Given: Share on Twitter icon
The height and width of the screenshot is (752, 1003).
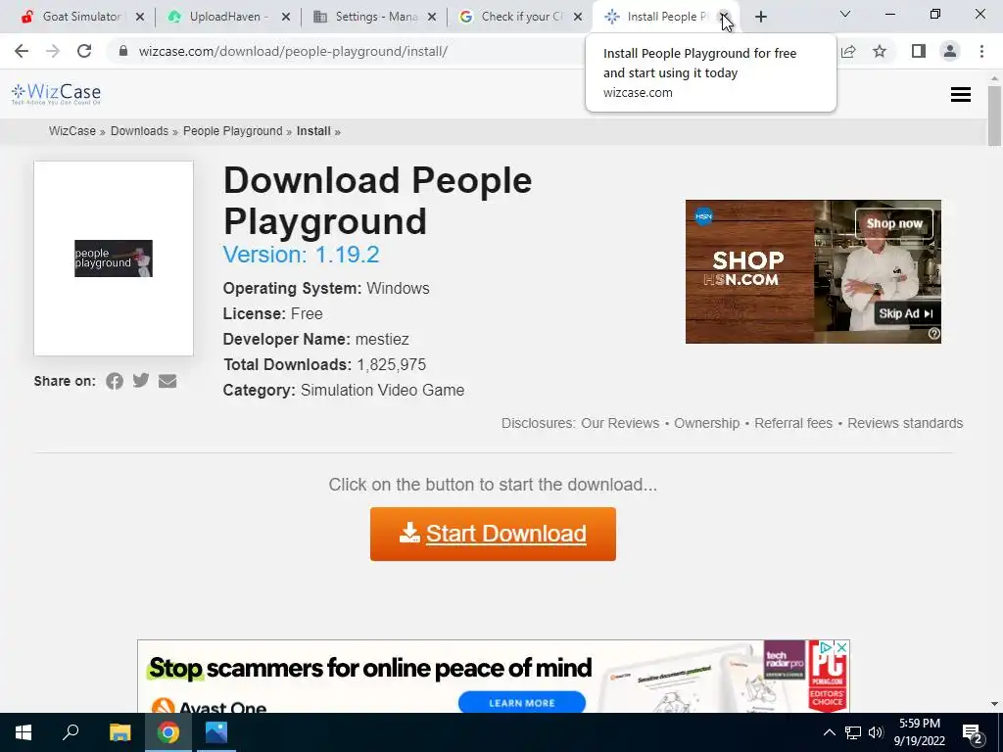Looking at the screenshot, I should (141, 381).
